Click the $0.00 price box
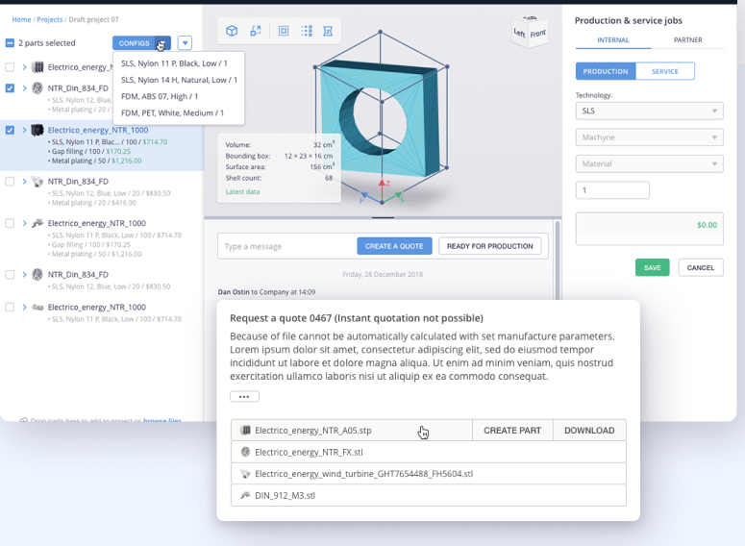This screenshot has width=745, height=546. pyautogui.click(x=649, y=229)
